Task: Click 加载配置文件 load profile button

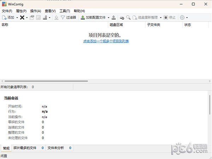Action: tap(93, 18)
